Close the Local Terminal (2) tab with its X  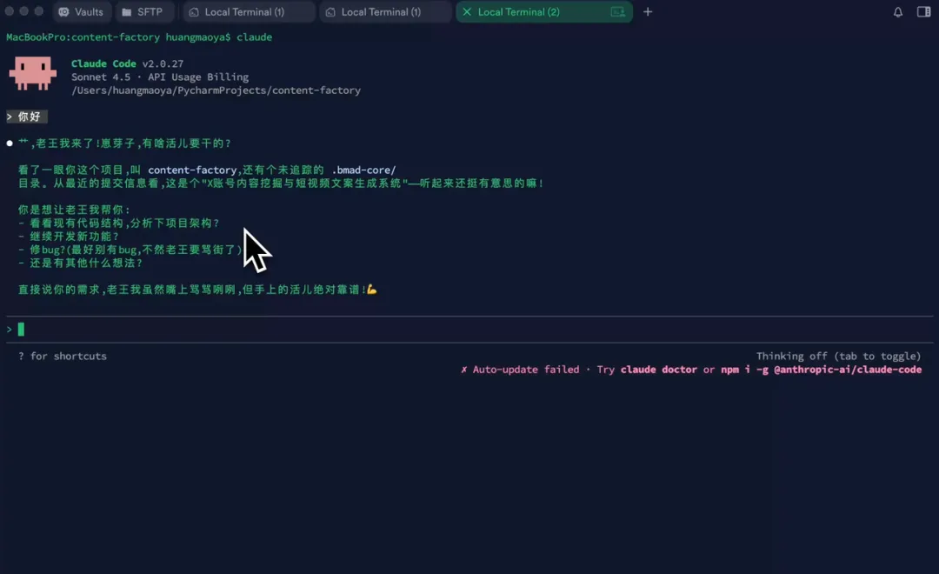pos(467,12)
